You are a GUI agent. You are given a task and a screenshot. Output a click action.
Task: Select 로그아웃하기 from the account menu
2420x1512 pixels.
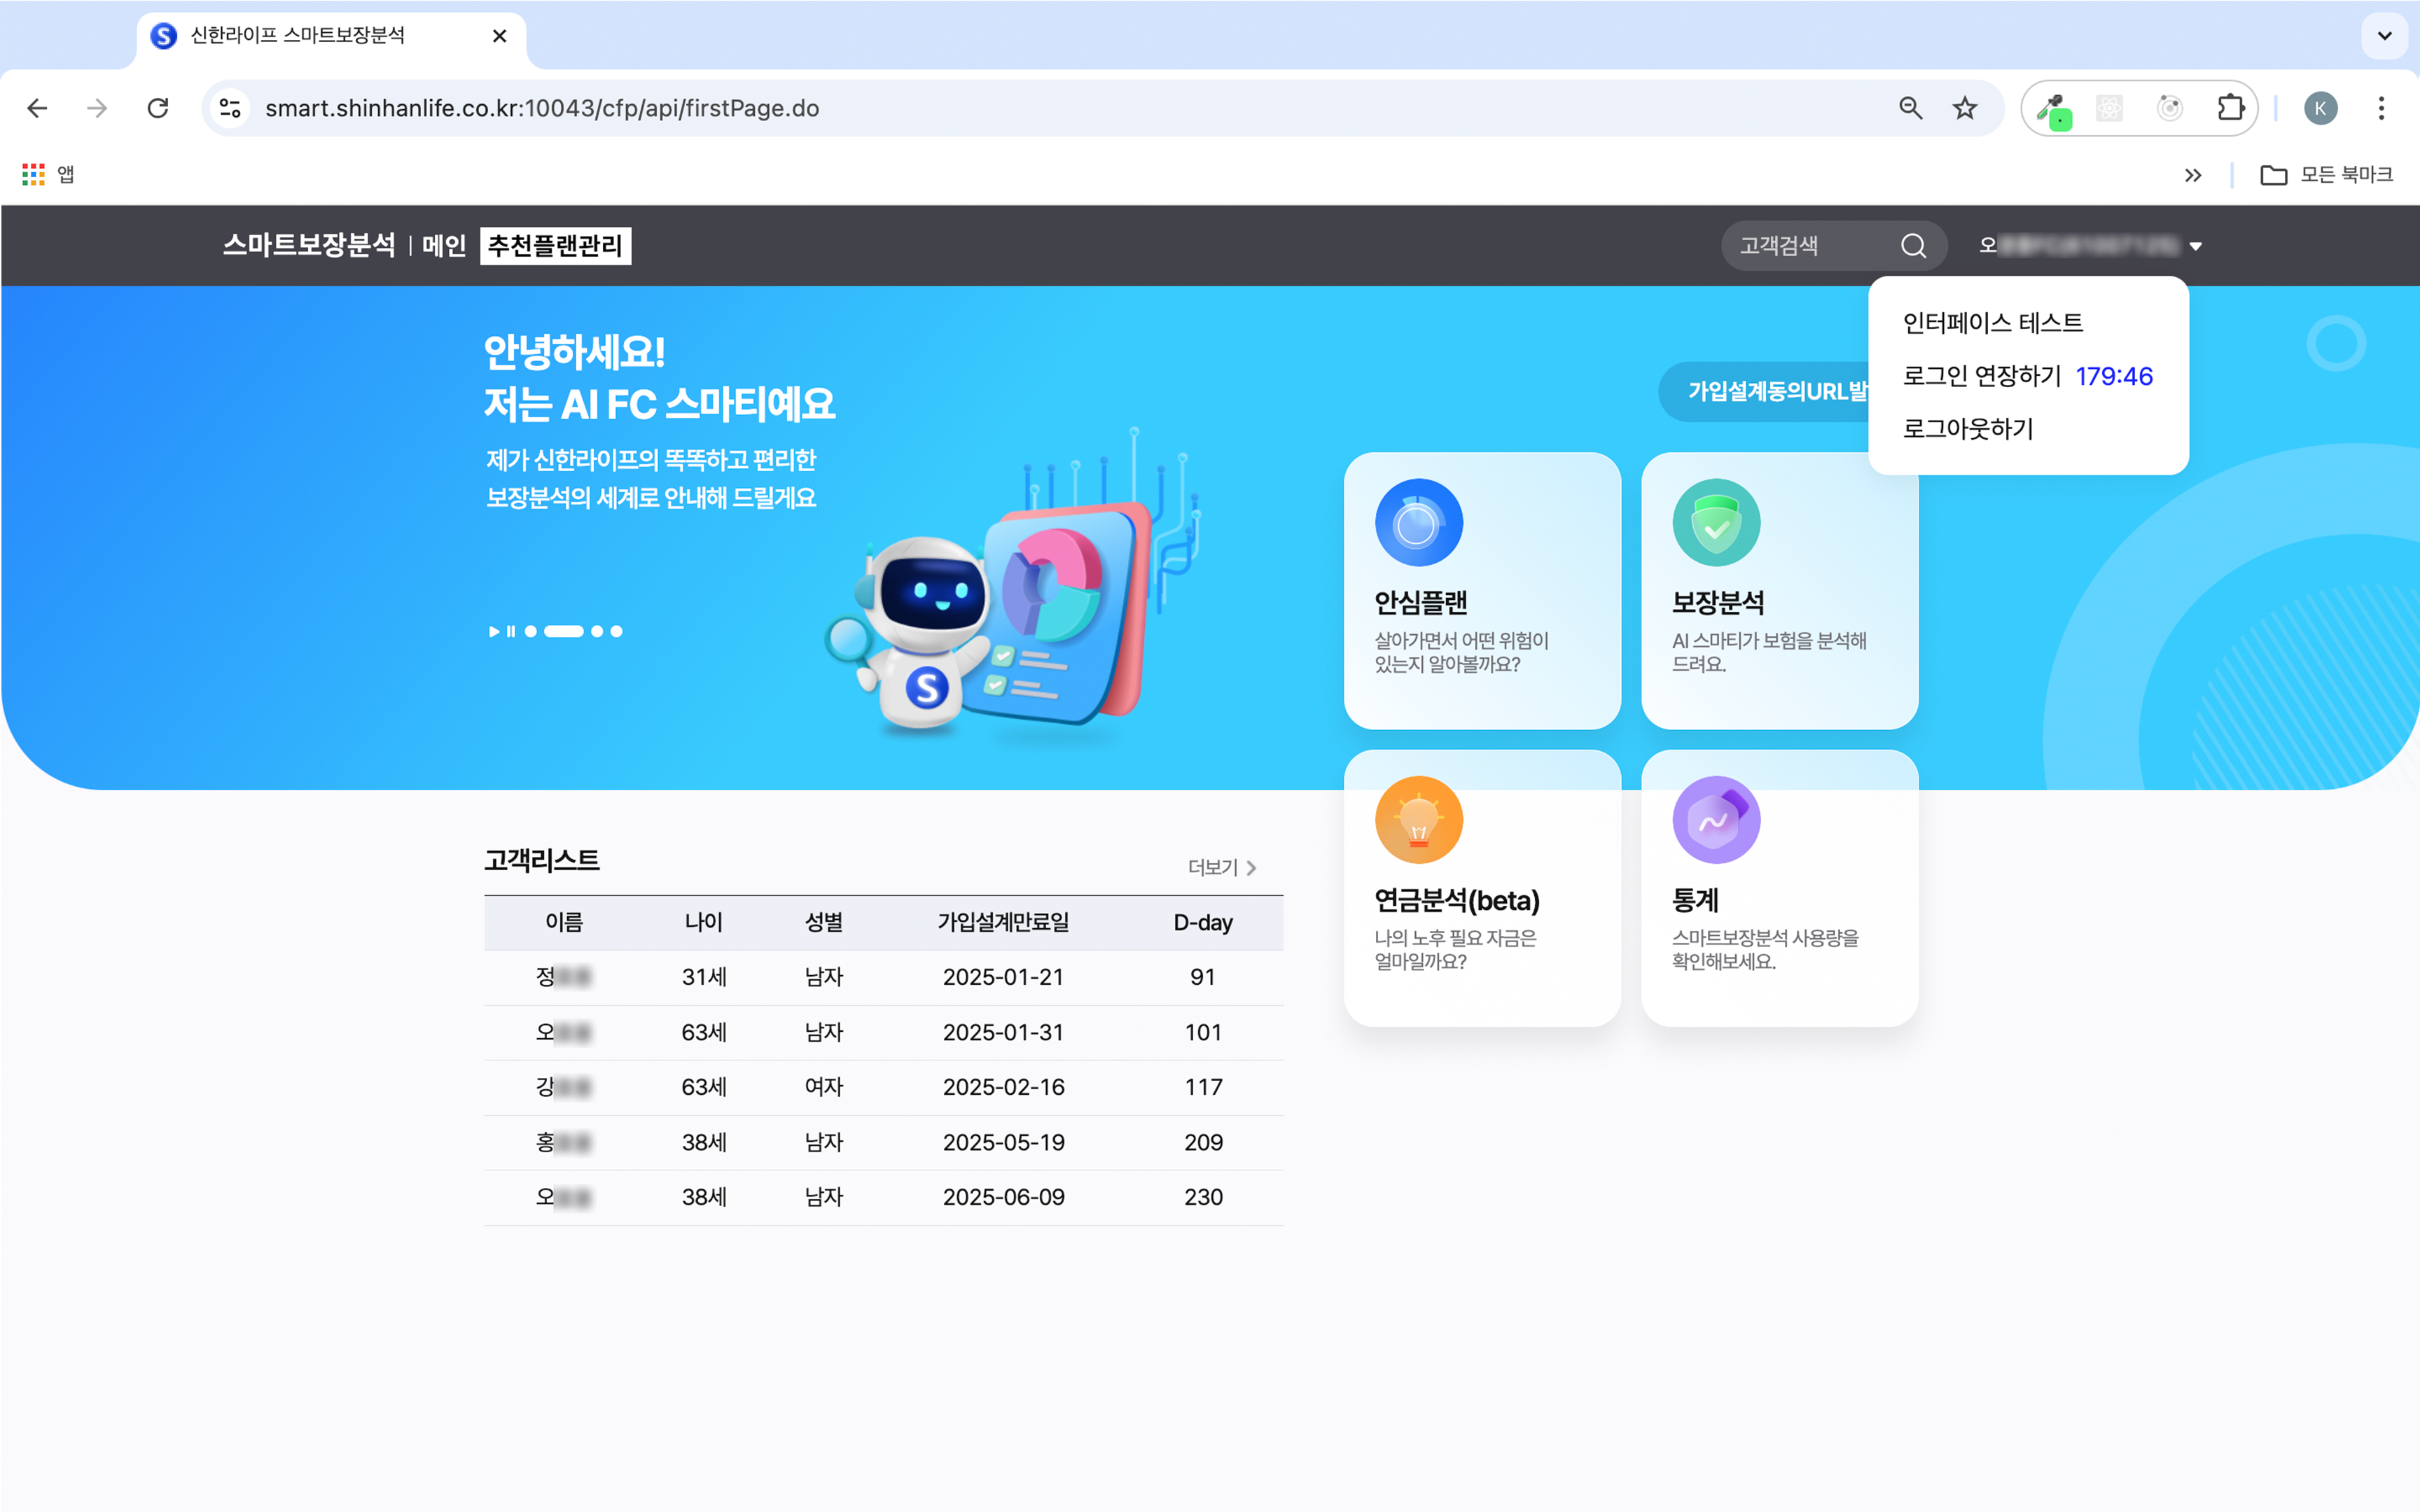(1968, 429)
